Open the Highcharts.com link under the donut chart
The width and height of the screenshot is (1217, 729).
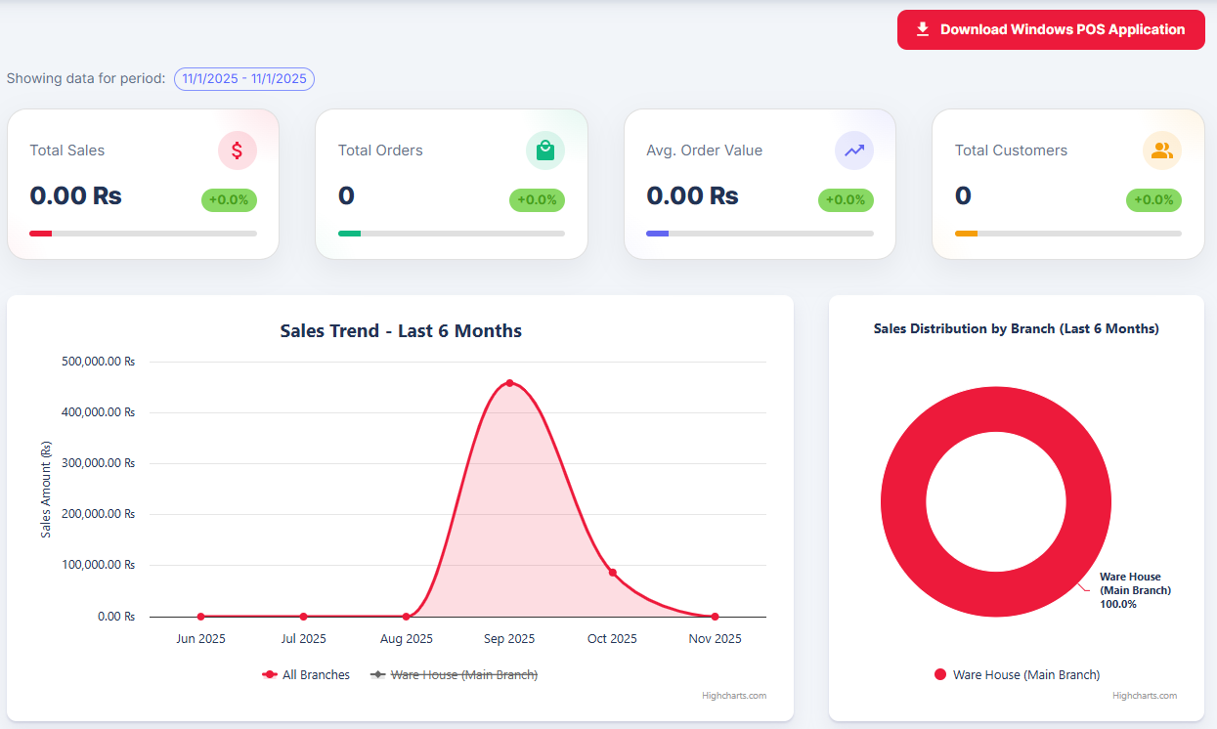[x=1144, y=696]
